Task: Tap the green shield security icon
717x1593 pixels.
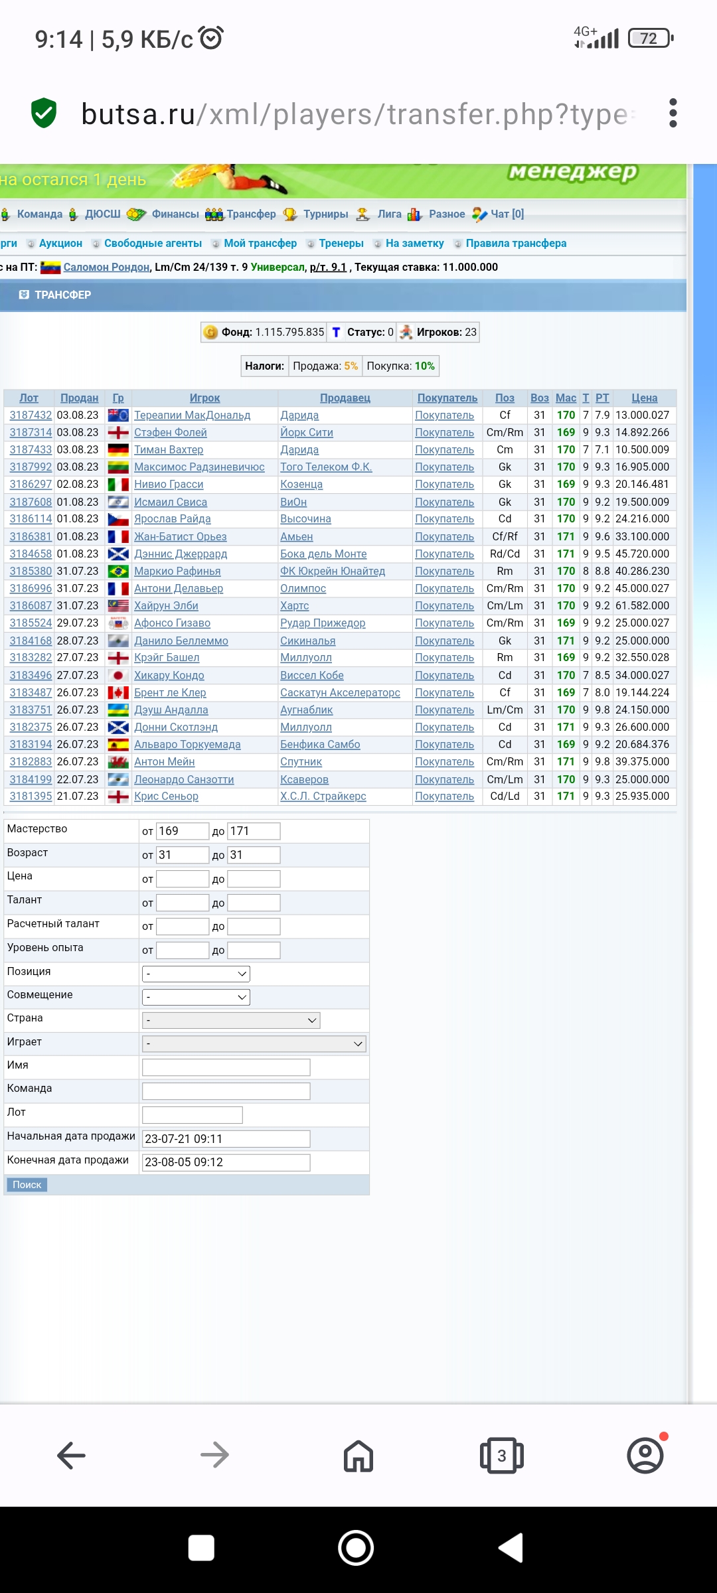Action: point(44,113)
